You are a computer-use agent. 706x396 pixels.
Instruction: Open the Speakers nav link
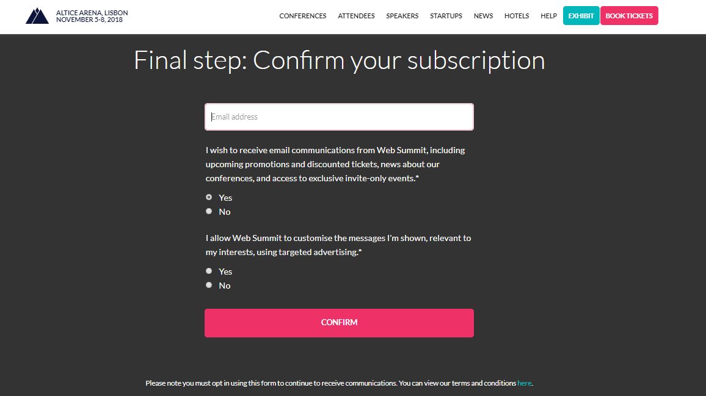402,16
